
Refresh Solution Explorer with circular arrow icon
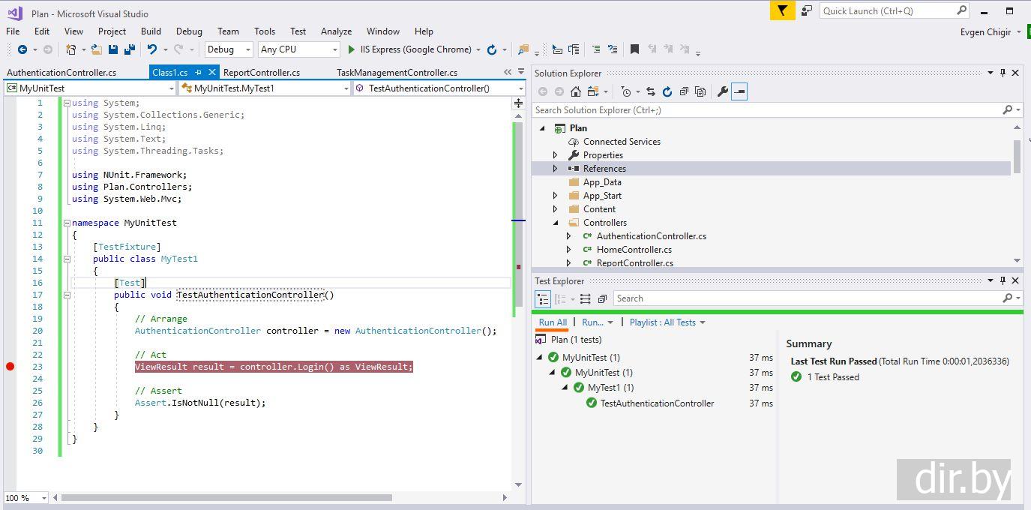tap(667, 91)
